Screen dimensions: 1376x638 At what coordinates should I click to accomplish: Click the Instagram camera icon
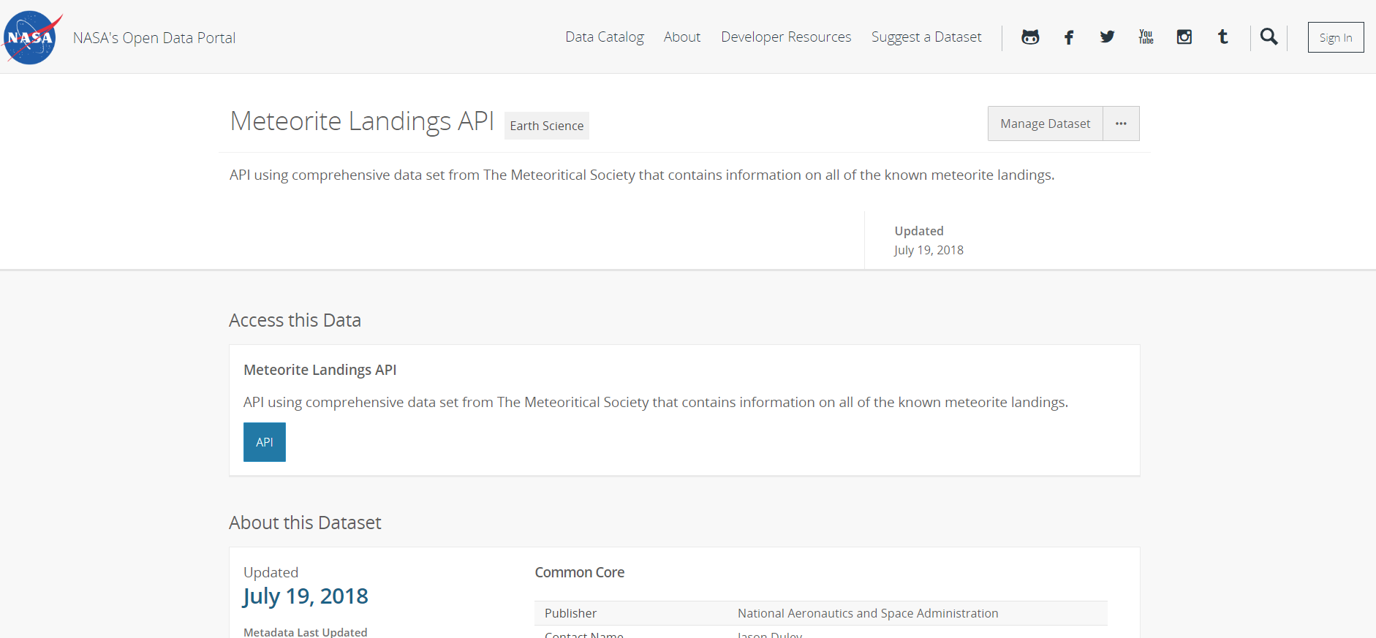(x=1184, y=37)
